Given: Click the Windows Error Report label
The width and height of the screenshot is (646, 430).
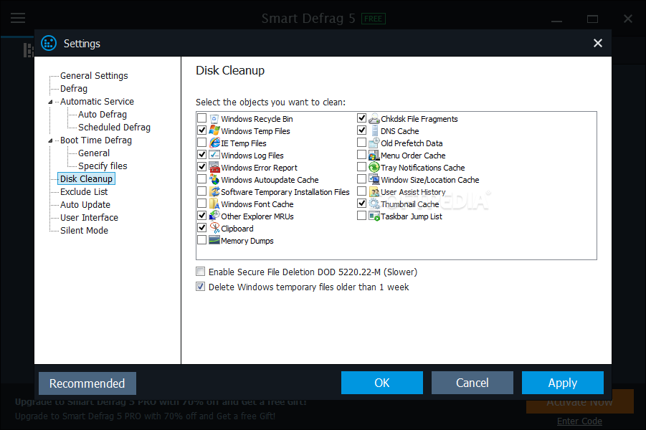Looking at the screenshot, I should point(259,168).
